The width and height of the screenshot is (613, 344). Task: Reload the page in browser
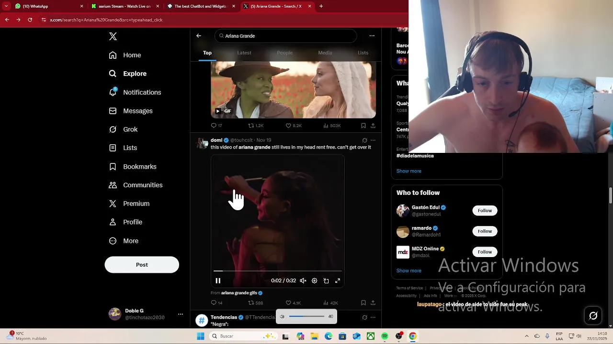30,20
